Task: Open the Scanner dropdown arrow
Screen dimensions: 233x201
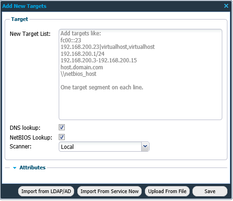Action: coord(145,147)
